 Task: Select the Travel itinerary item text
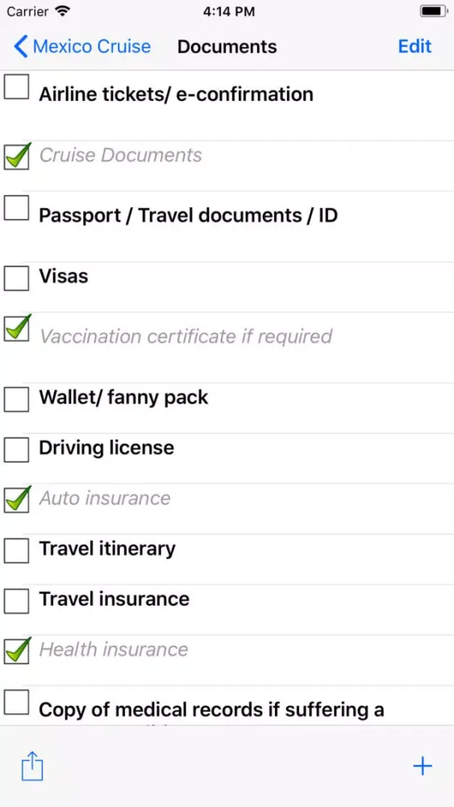(107, 549)
